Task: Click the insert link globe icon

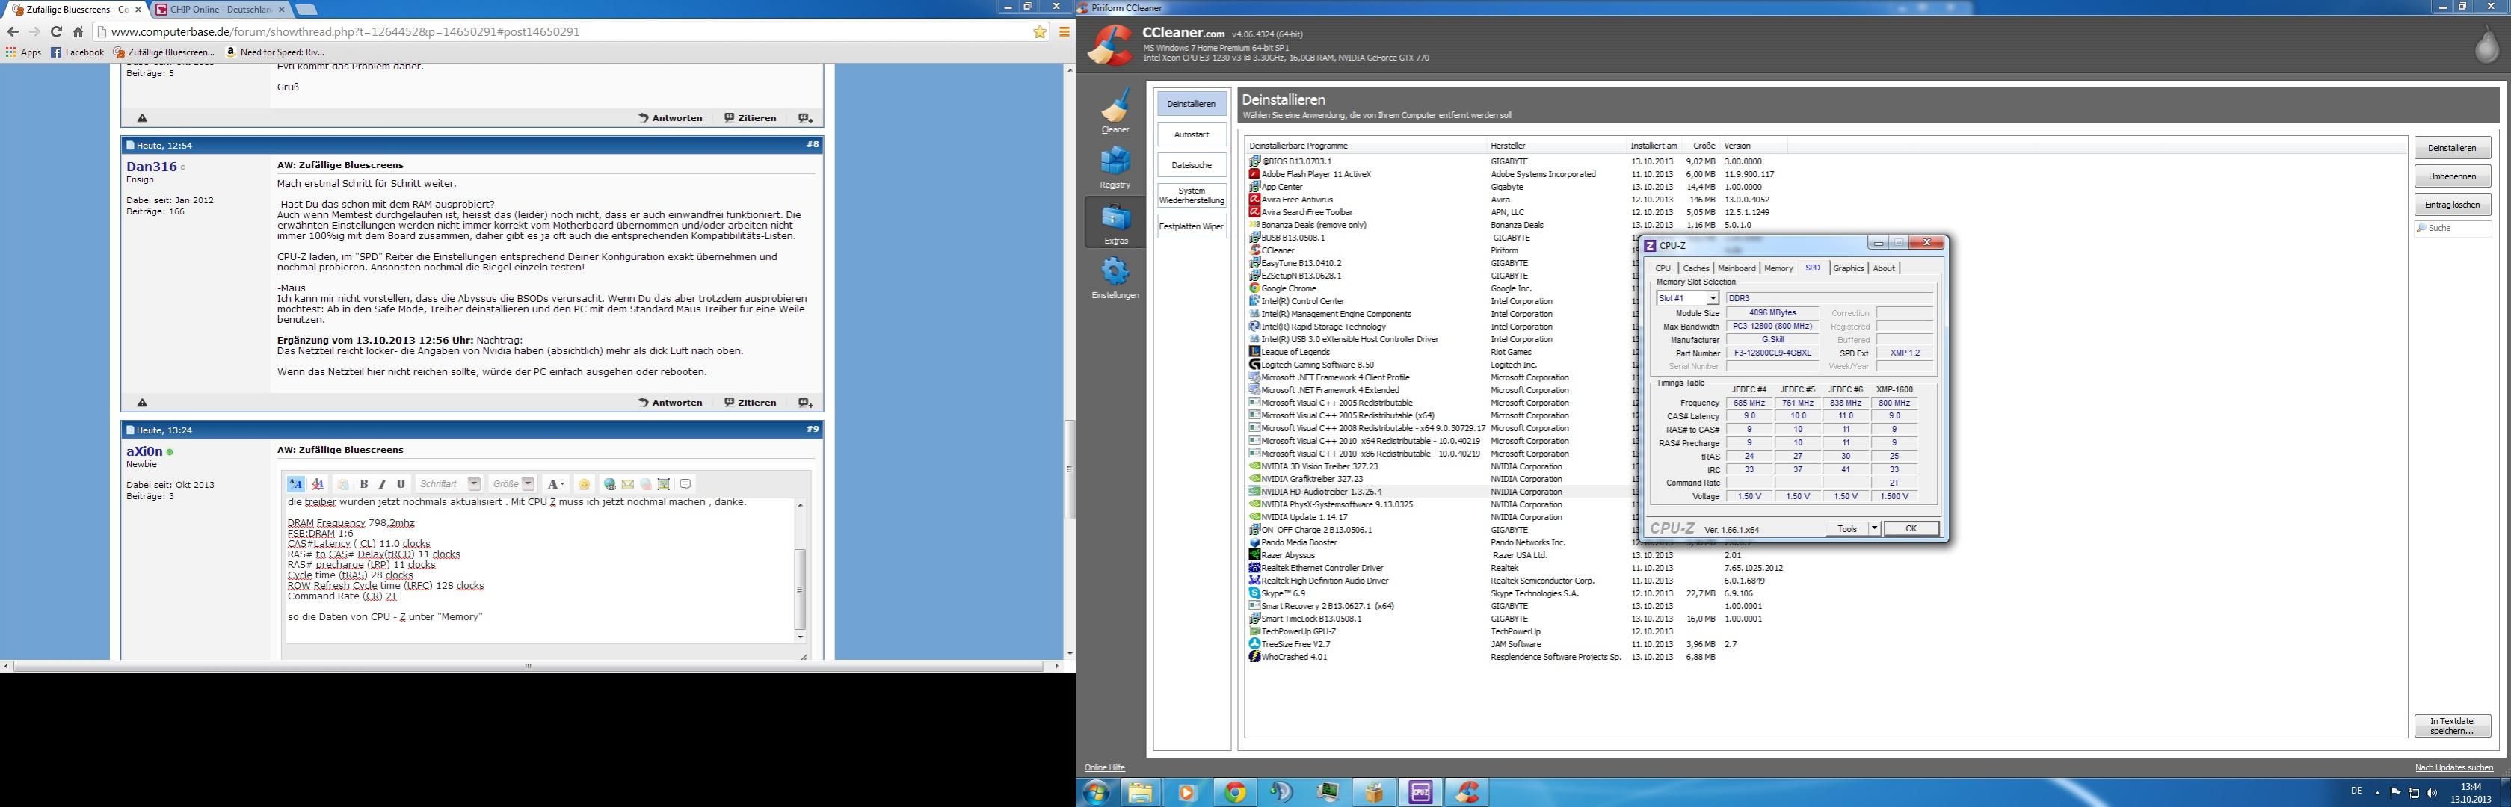Action: [609, 484]
